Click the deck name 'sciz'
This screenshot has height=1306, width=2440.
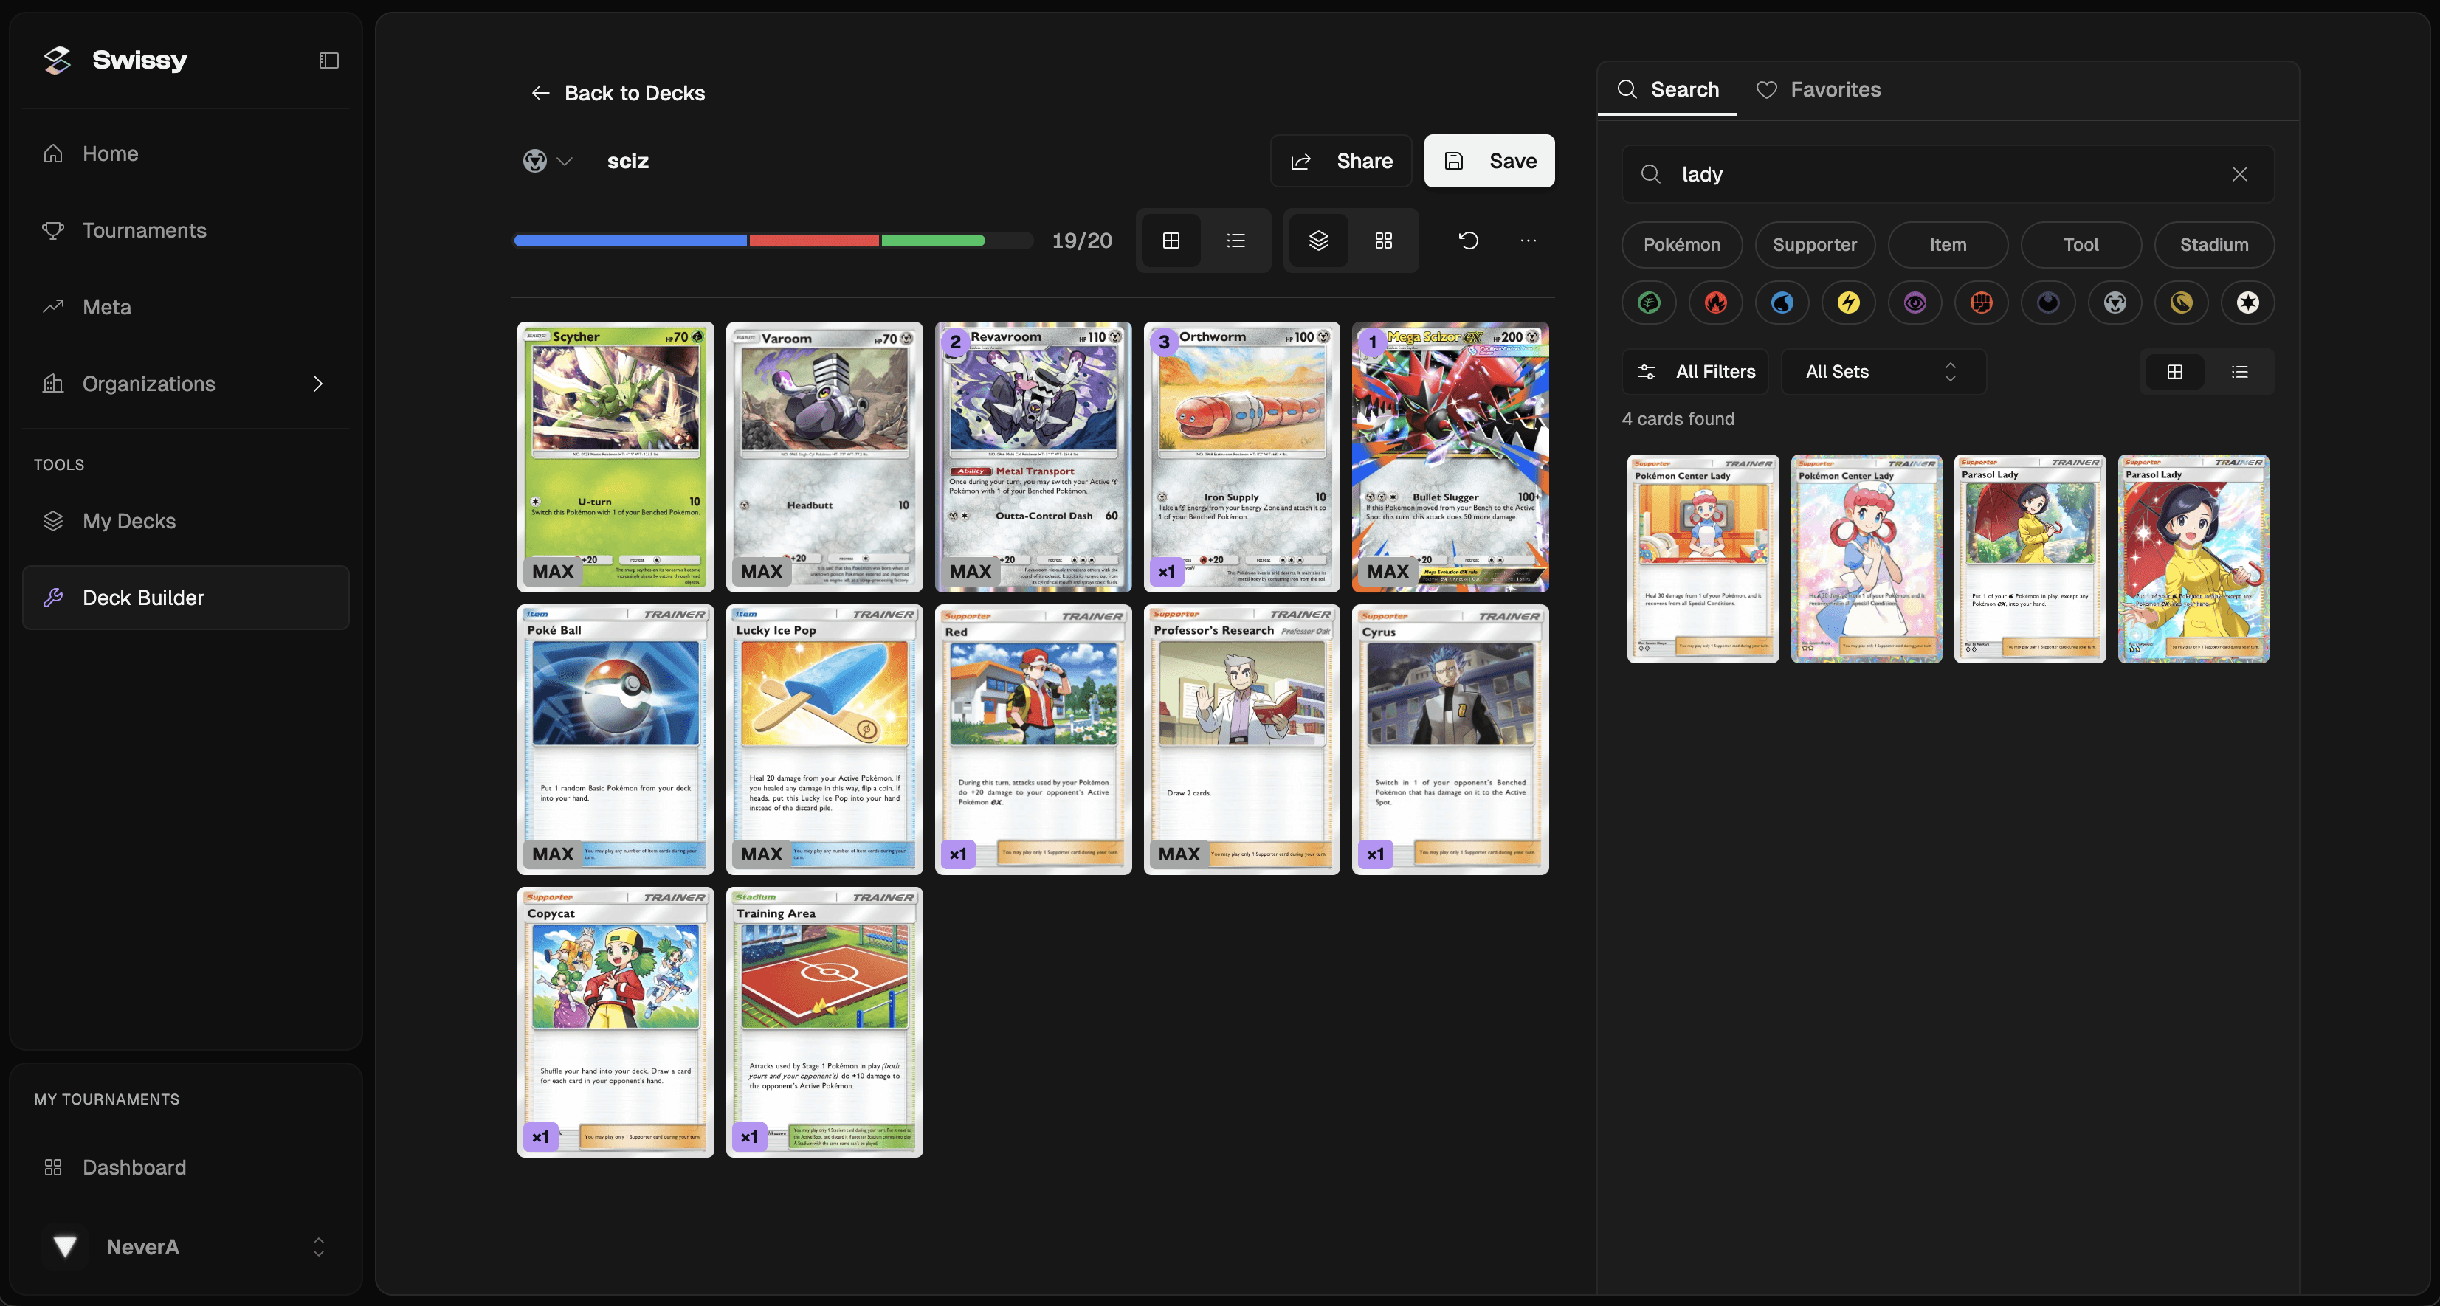628,161
